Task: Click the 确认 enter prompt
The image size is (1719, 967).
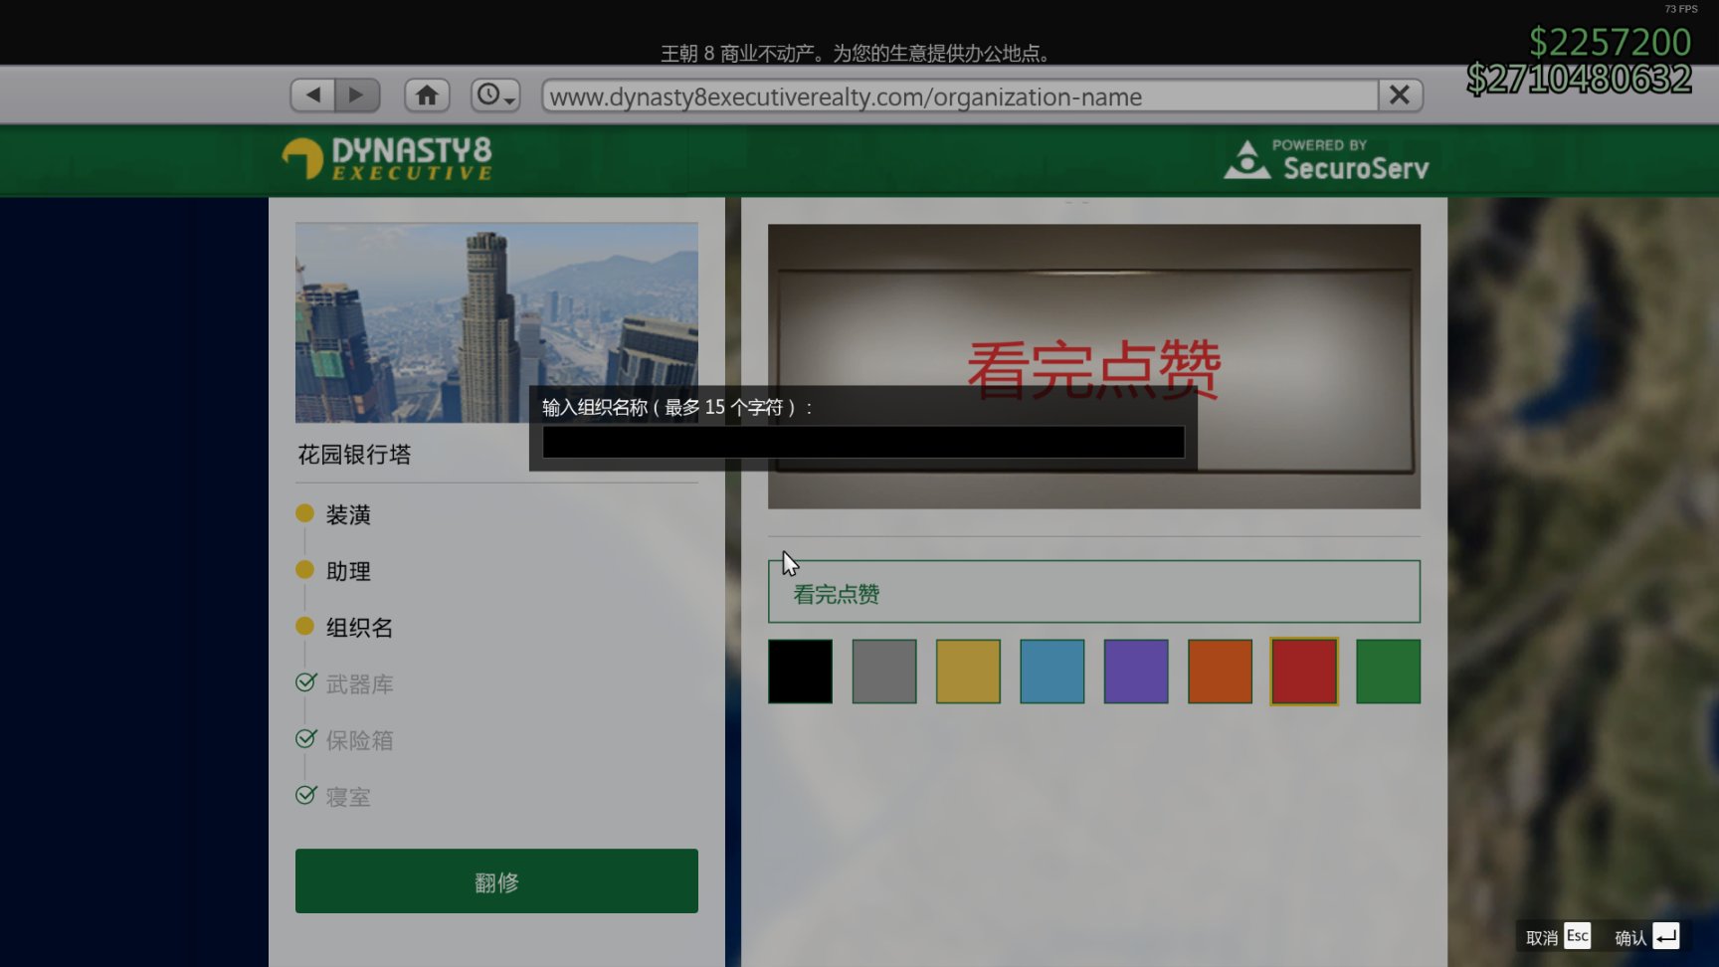Action: pyautogui.click(x=1646, y=937)
